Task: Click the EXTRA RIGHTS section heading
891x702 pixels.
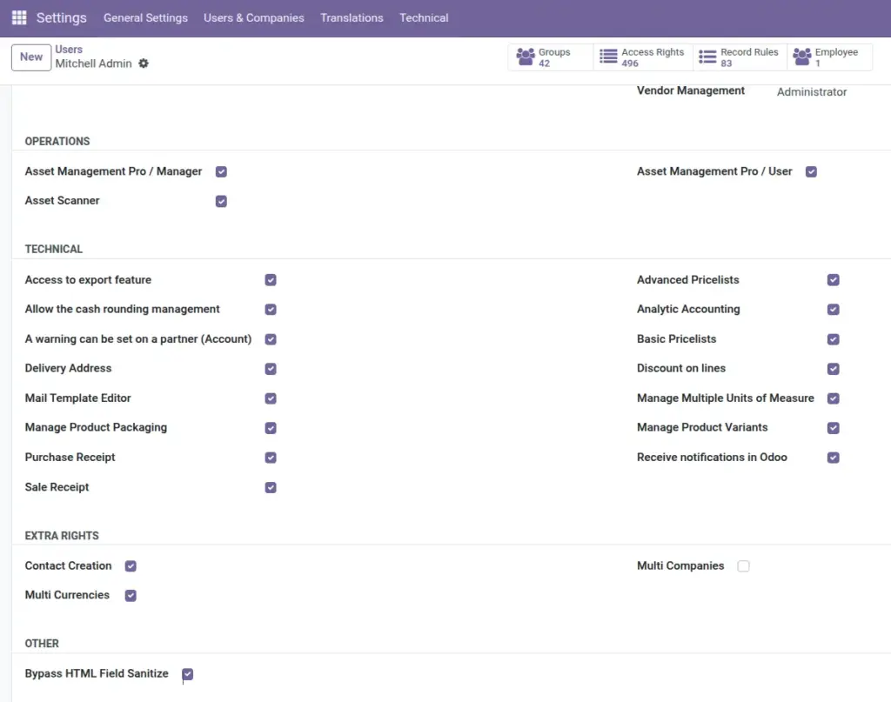Action: pyautogui.click(x=62, y=536)
